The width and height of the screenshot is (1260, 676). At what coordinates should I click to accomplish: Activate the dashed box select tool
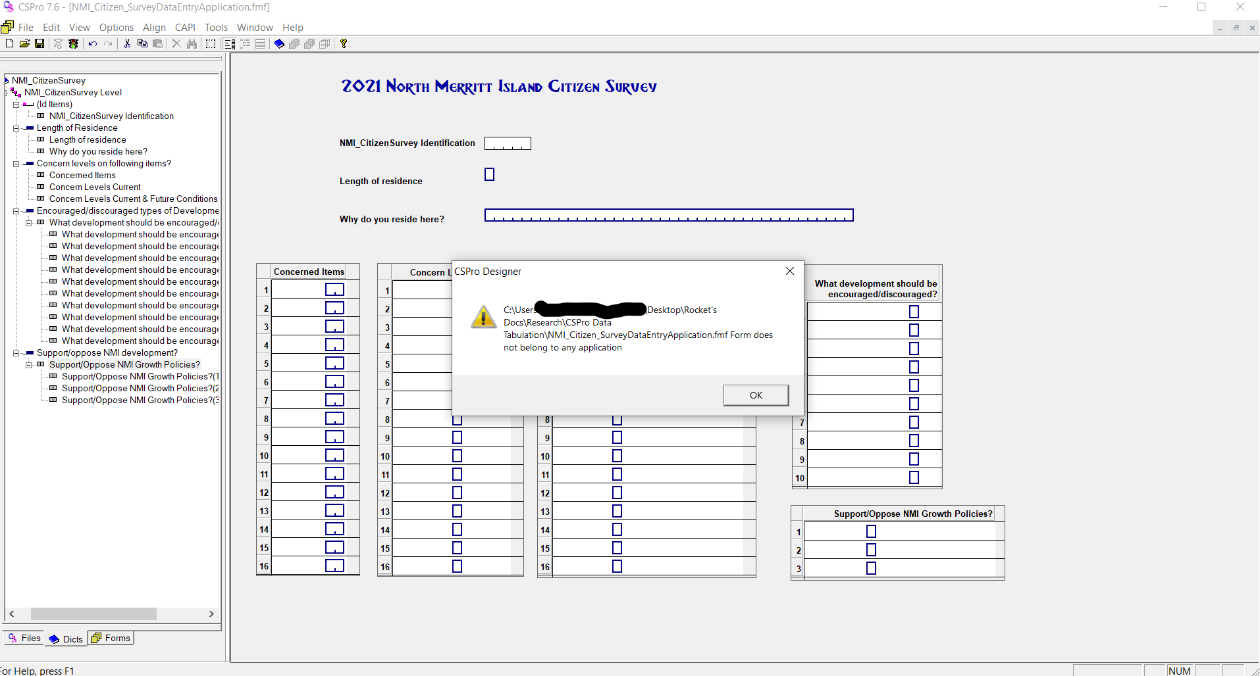coord(211,43)
